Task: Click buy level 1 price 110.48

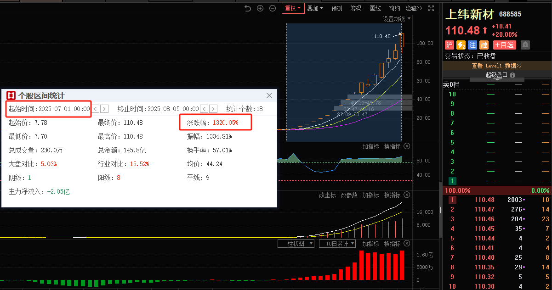Action: point(484,200)
